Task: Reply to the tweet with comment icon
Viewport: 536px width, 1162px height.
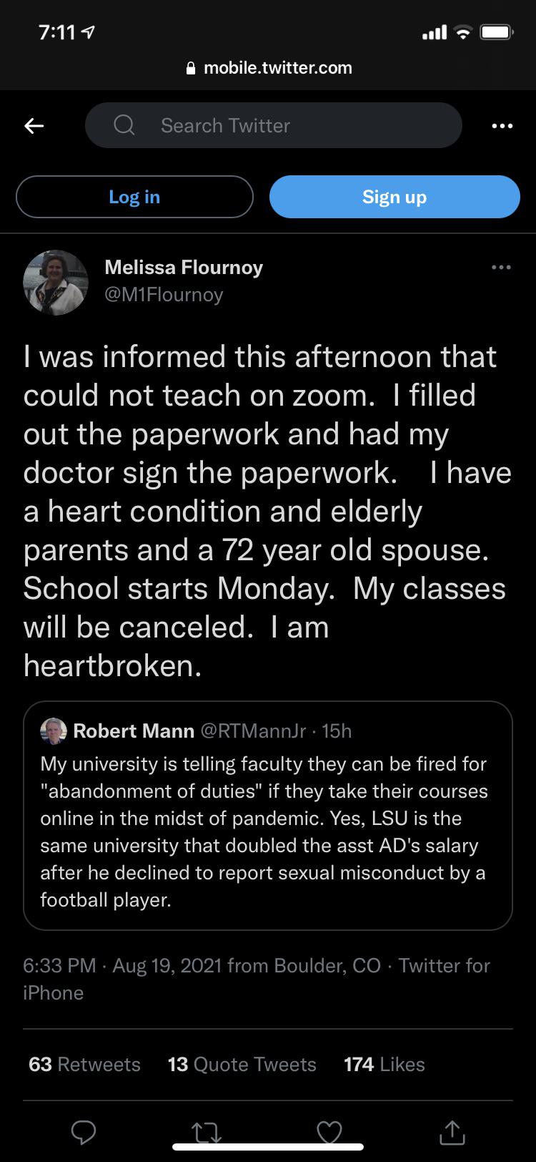Action: [x=84, y=1132]
